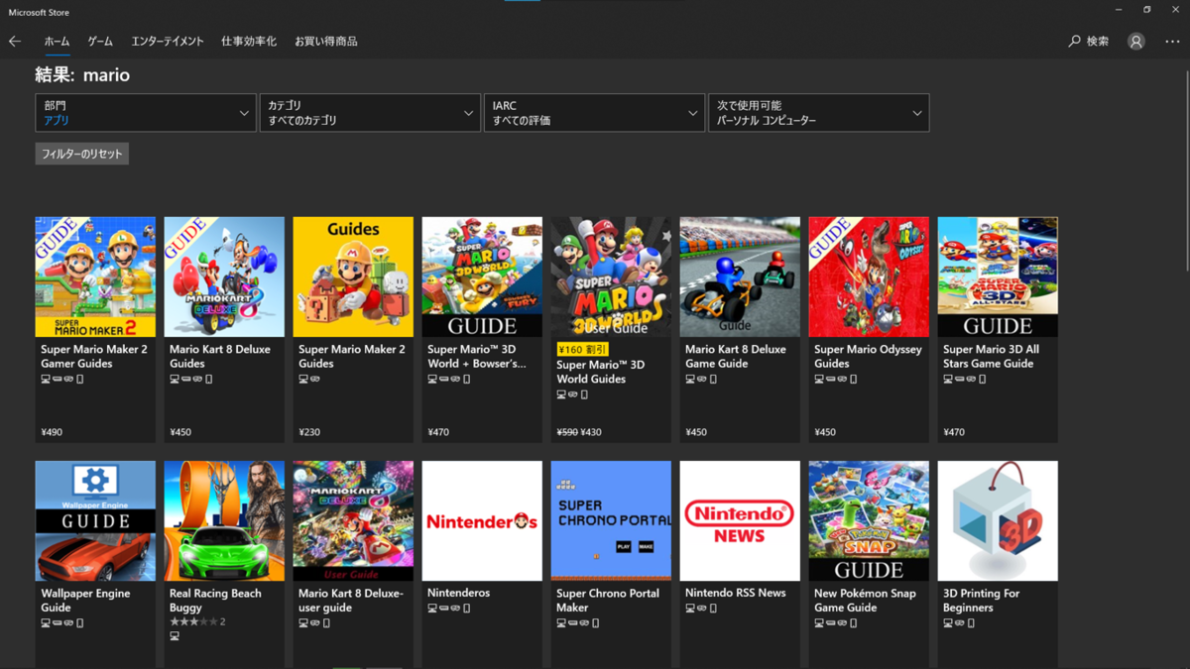Open the three-dot more menu
Screen dimensions: 1190x669
pyautogui.click(x=1172, y=42)
